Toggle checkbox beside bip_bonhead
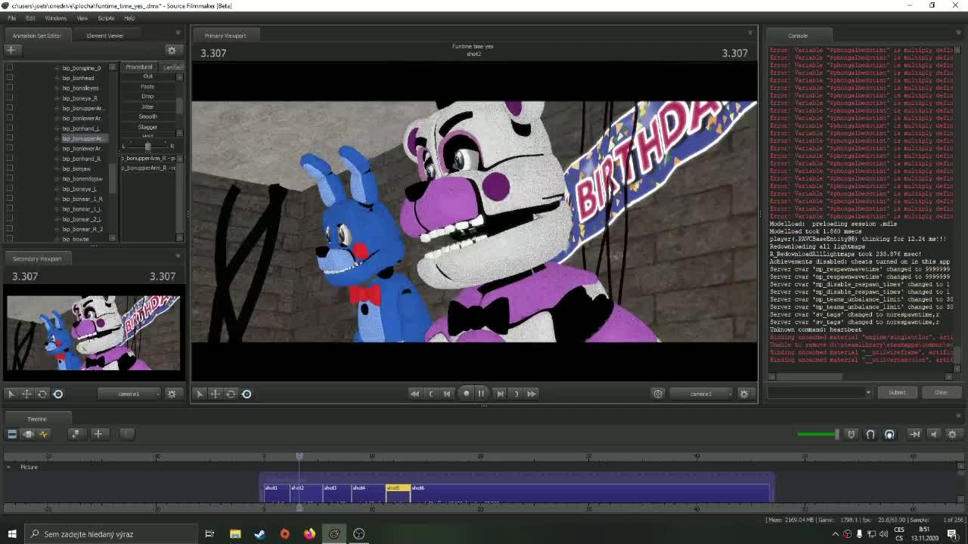 [x=9, y=78]
